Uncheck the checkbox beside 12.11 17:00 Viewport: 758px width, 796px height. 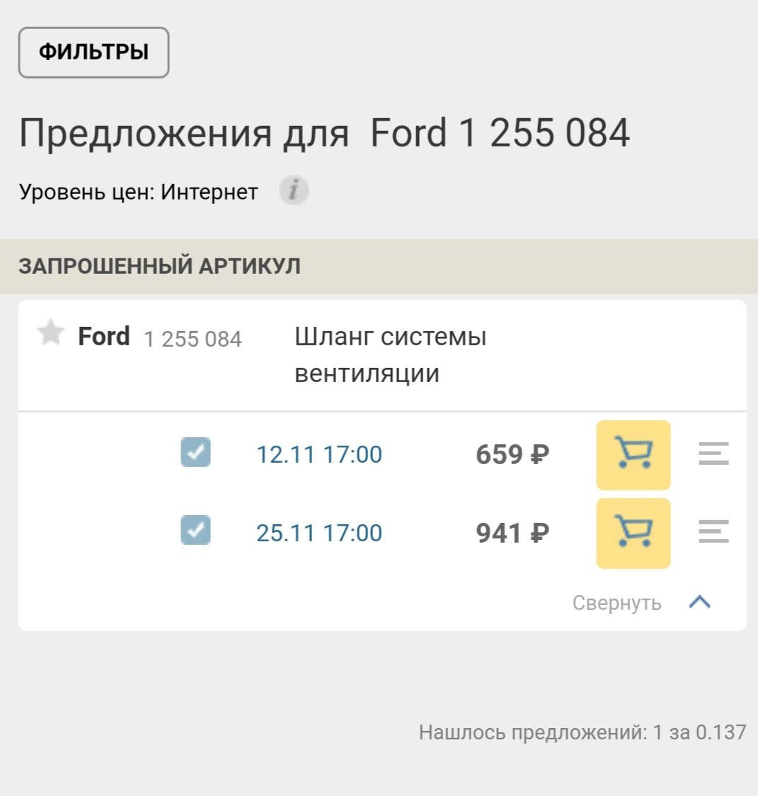pos(195,452)
